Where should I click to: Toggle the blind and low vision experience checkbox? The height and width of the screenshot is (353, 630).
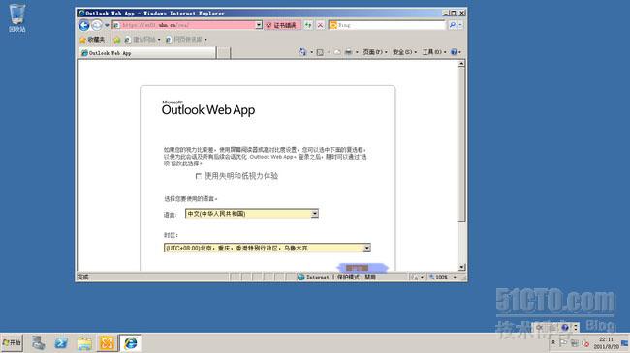coord(198,176)
